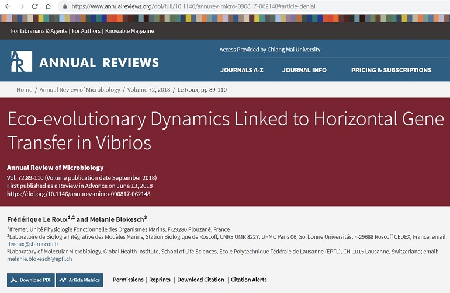Open the Journal Info menu
Image resolution: width=450 pixels, height=293 pixels.
[x=304, y=70]
